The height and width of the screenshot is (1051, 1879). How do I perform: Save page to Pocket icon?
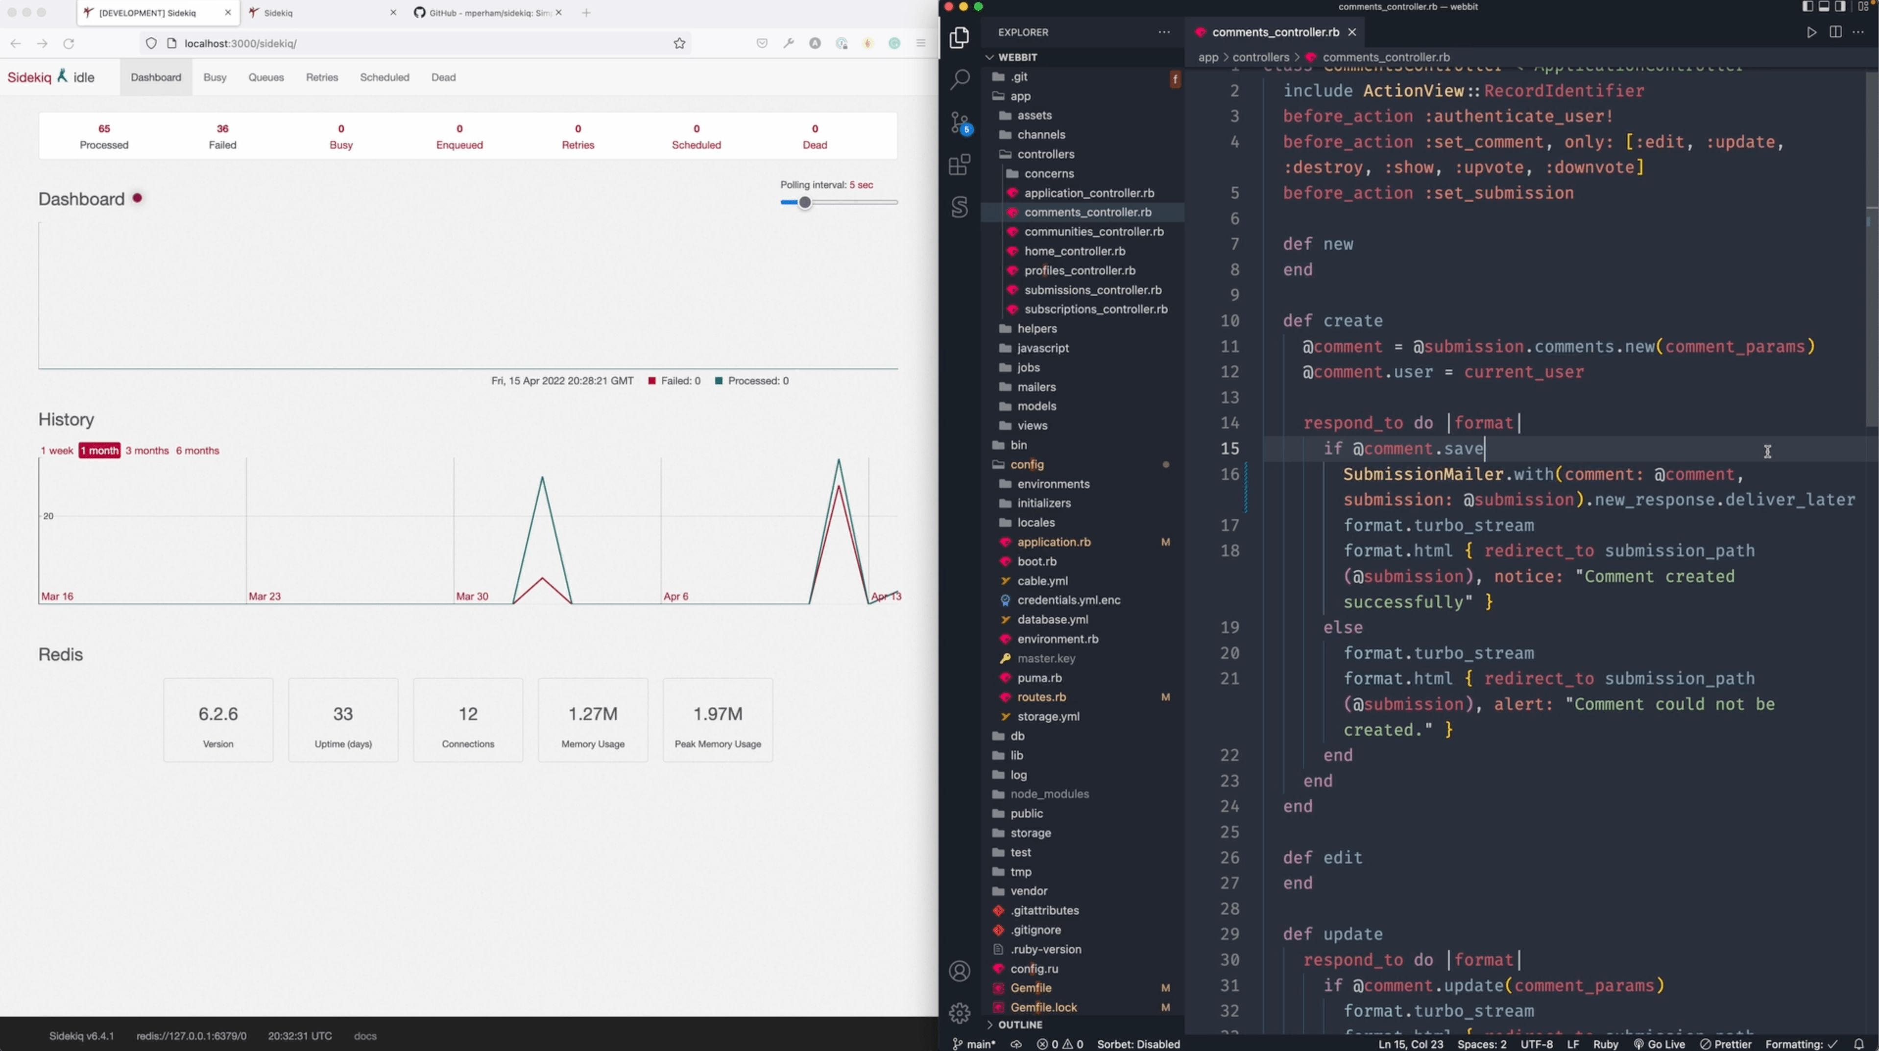[x=762, y=44]
